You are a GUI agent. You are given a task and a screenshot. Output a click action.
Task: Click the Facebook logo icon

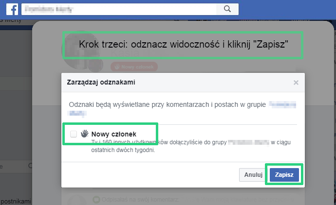(12, 9)
